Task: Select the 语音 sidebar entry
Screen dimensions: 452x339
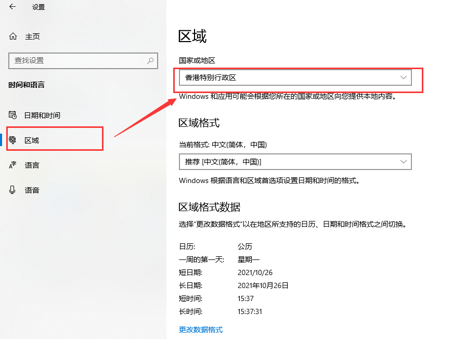Action: click(32, 190)
